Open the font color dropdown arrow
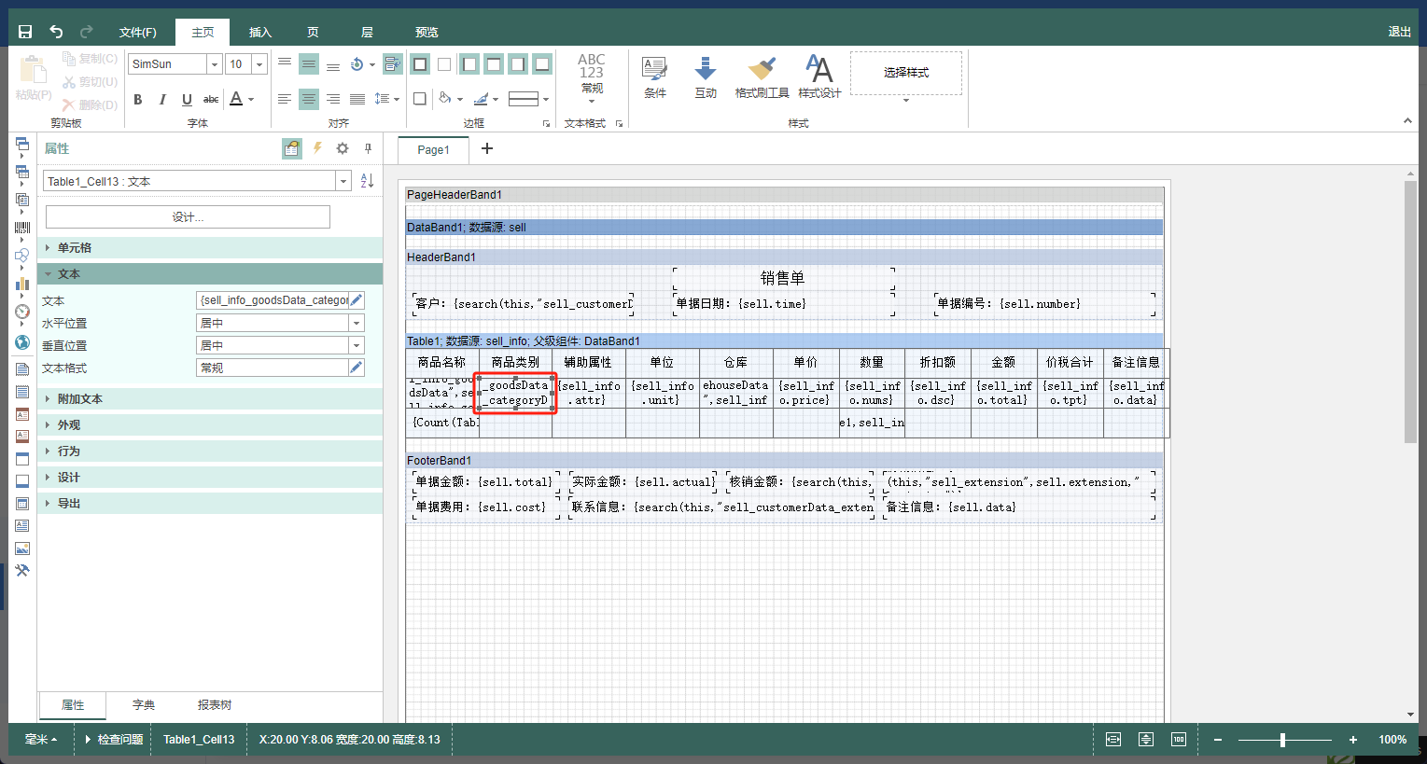Image resolution: width=1427 pixels, height=764 pixels. [251, 99]
